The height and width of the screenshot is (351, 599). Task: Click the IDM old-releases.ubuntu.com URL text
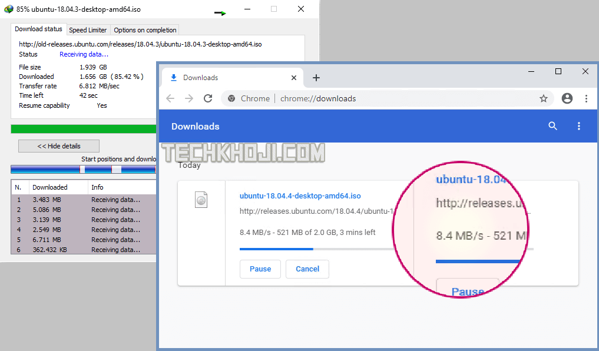(140, 44)
